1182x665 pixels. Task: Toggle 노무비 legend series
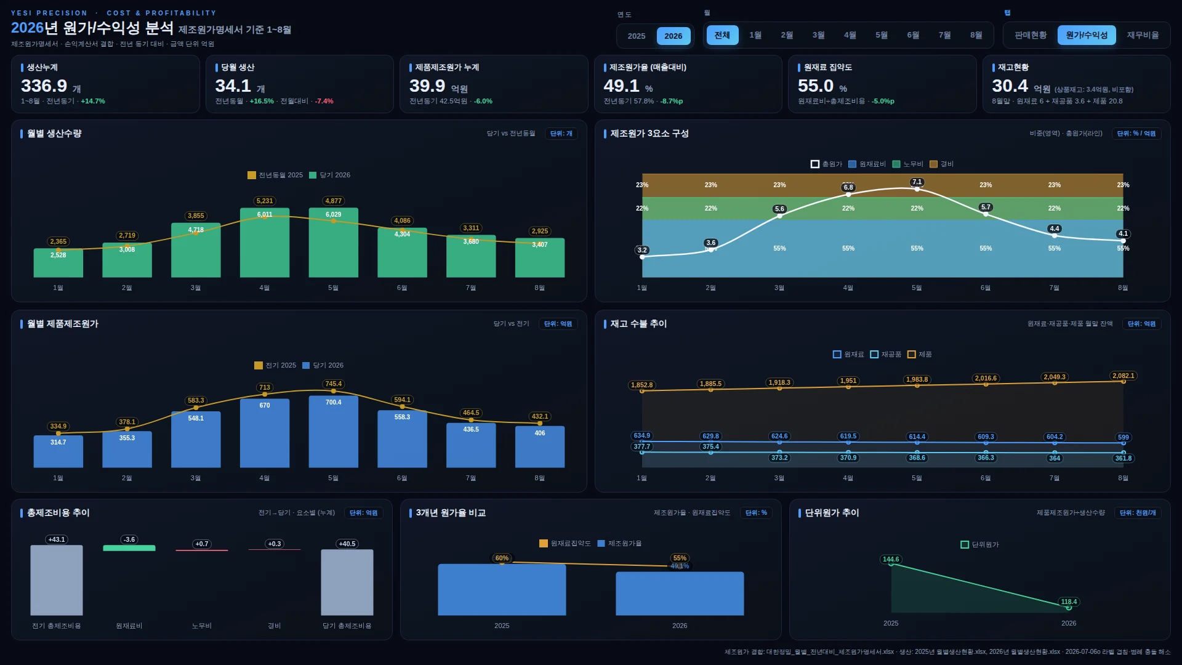(907, 164)
